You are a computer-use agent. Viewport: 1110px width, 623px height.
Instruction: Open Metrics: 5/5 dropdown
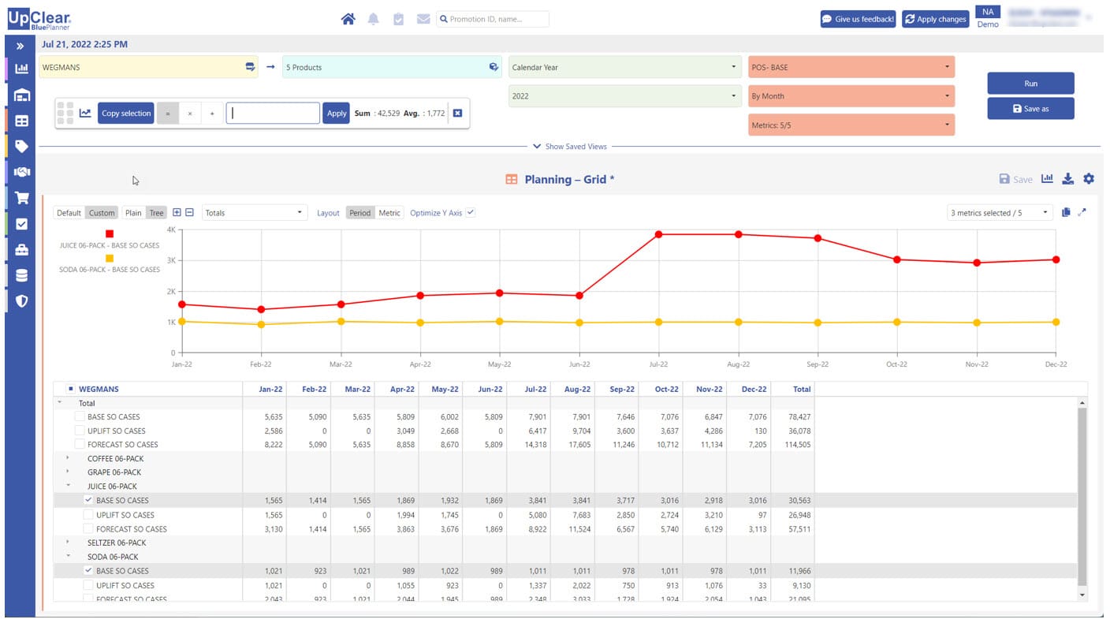click(x=851, y=125)
